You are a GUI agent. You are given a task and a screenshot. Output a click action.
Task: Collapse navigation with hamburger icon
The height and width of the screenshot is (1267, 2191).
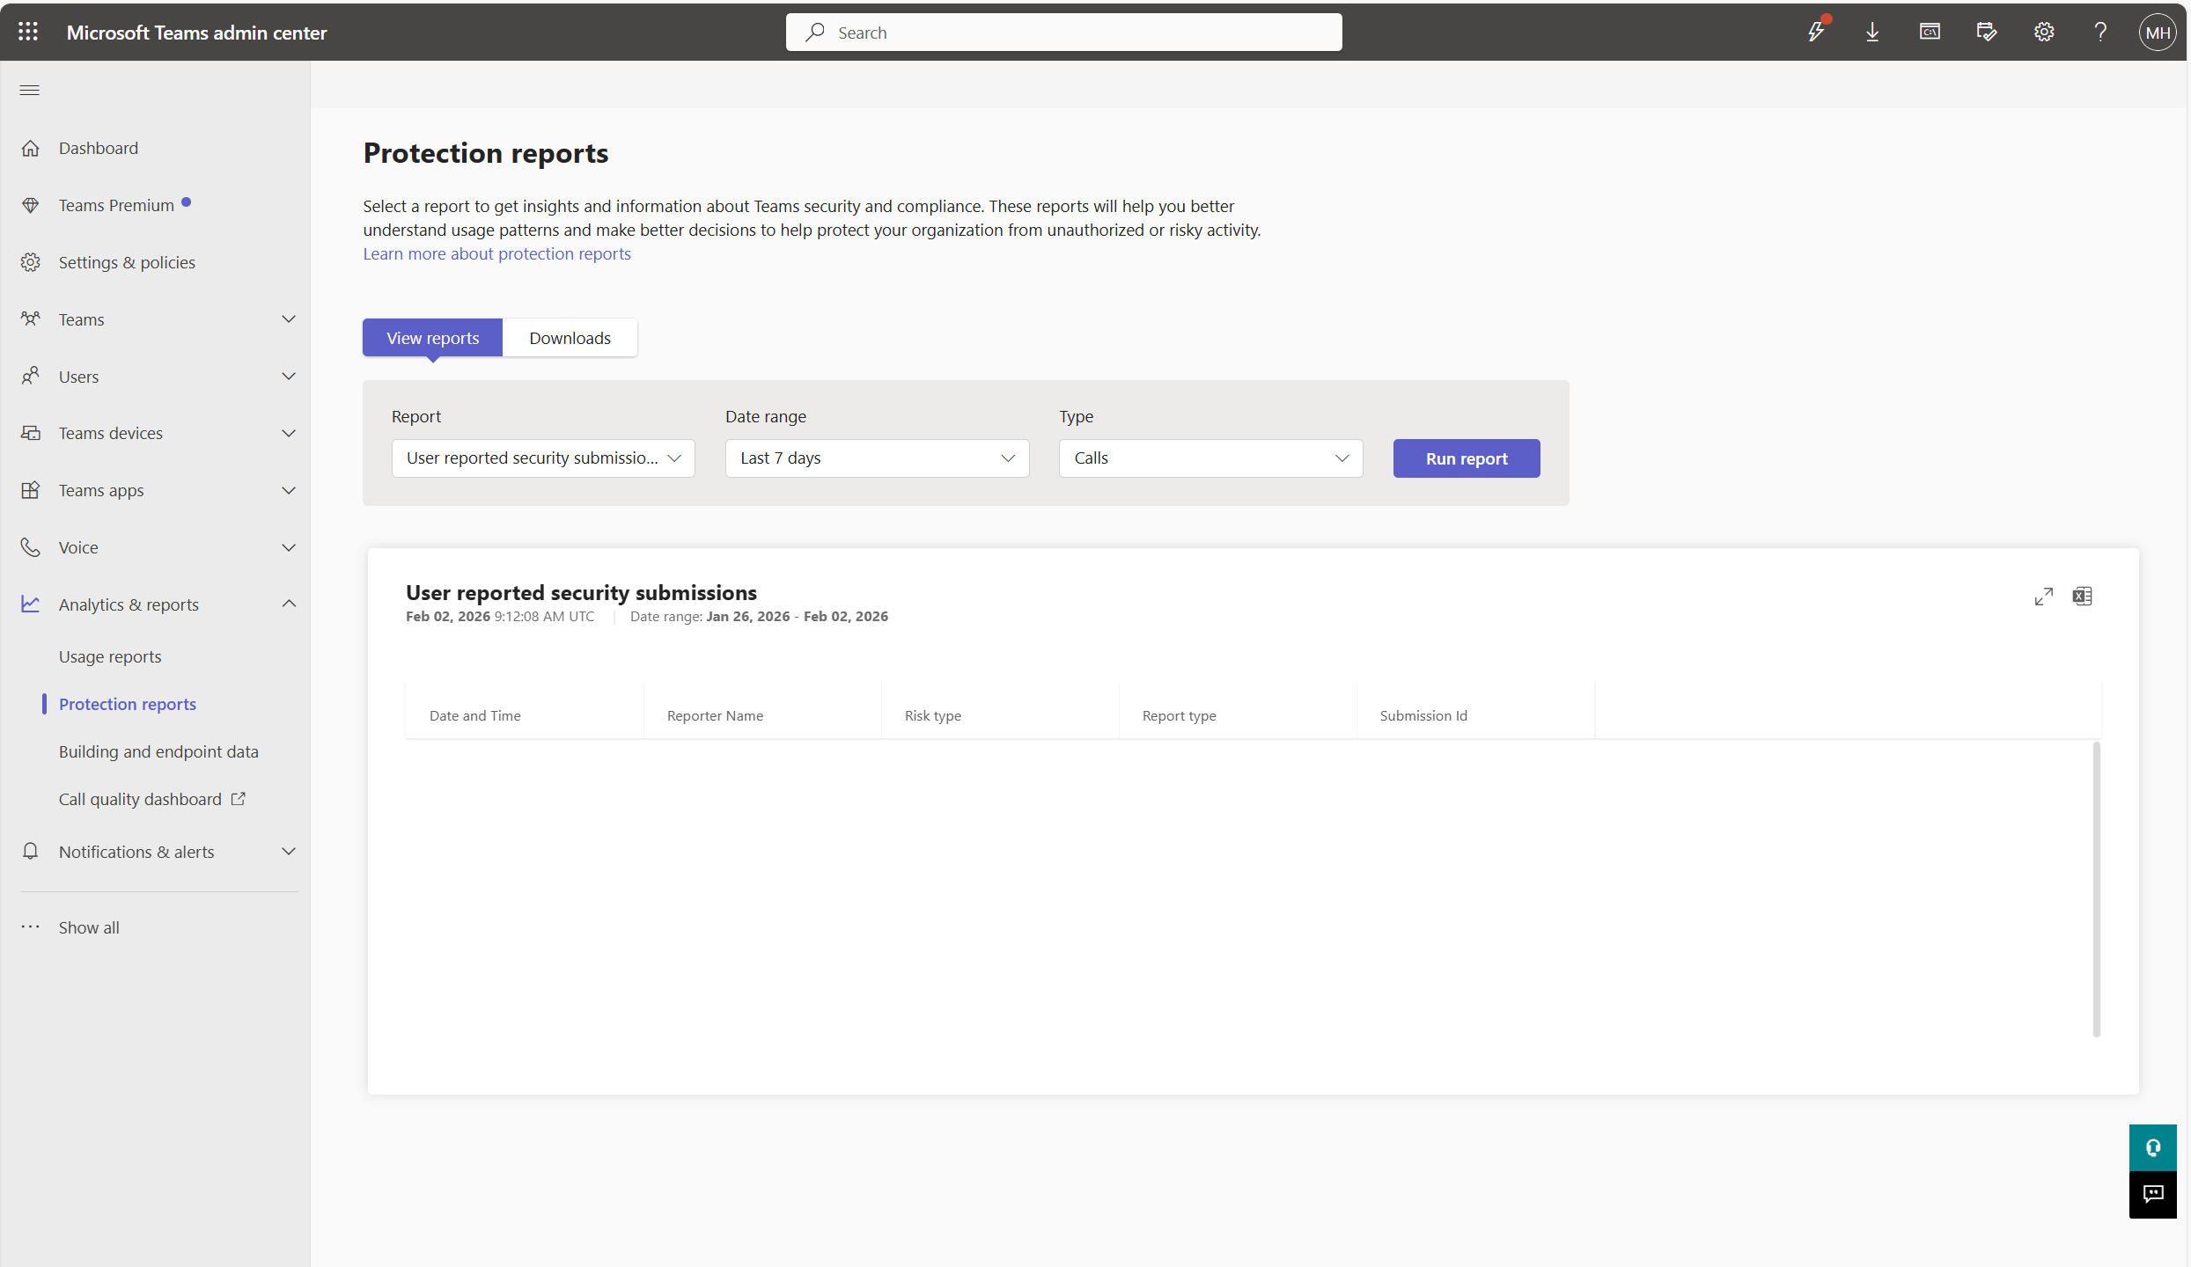point(30,90)
